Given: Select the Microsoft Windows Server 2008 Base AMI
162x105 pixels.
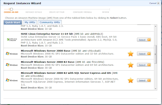Looking at the screenshot, I should (x=144, y=54).
